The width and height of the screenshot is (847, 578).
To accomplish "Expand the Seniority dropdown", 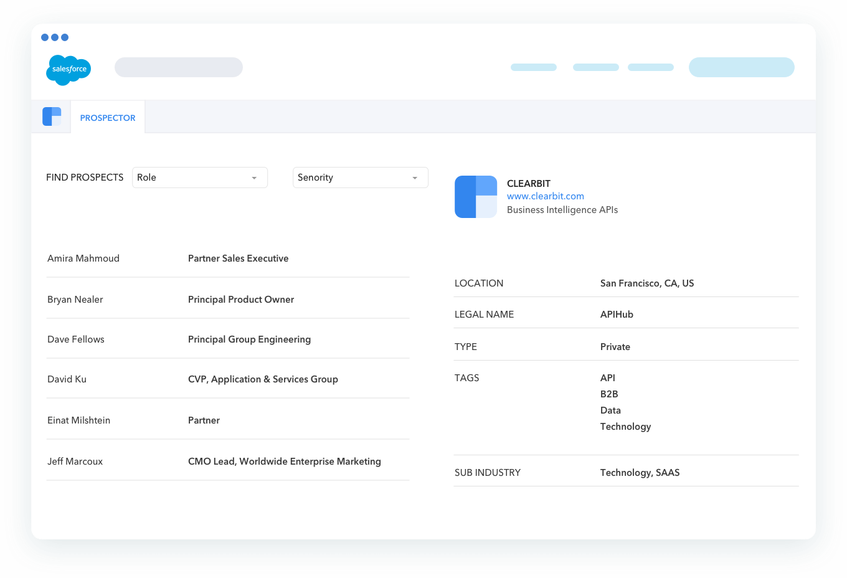I will point(360,178).
